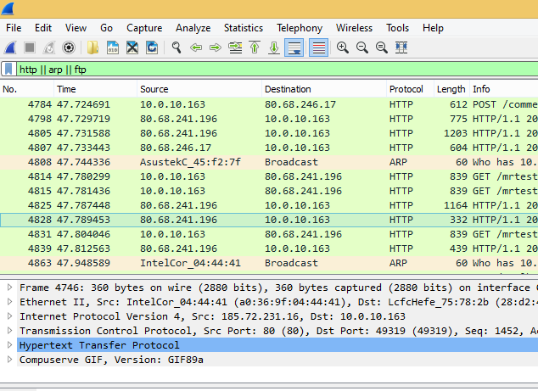Open the display filter bookmark menu
This screenshot has width=538, height=391.
(x=8, y=69)
